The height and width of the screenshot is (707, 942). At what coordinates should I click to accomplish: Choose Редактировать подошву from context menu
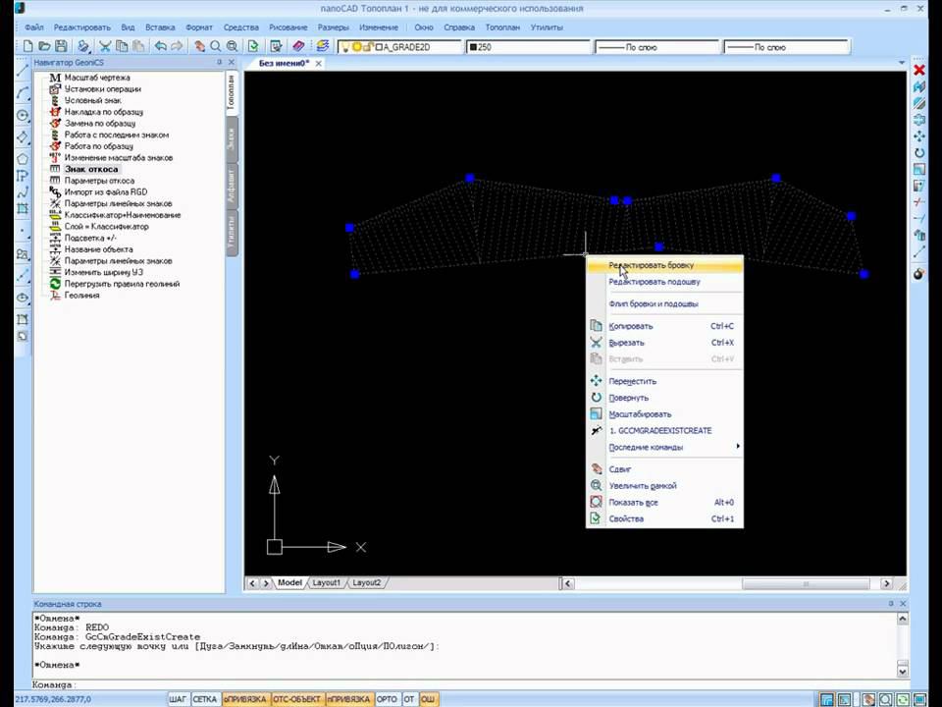654,282
